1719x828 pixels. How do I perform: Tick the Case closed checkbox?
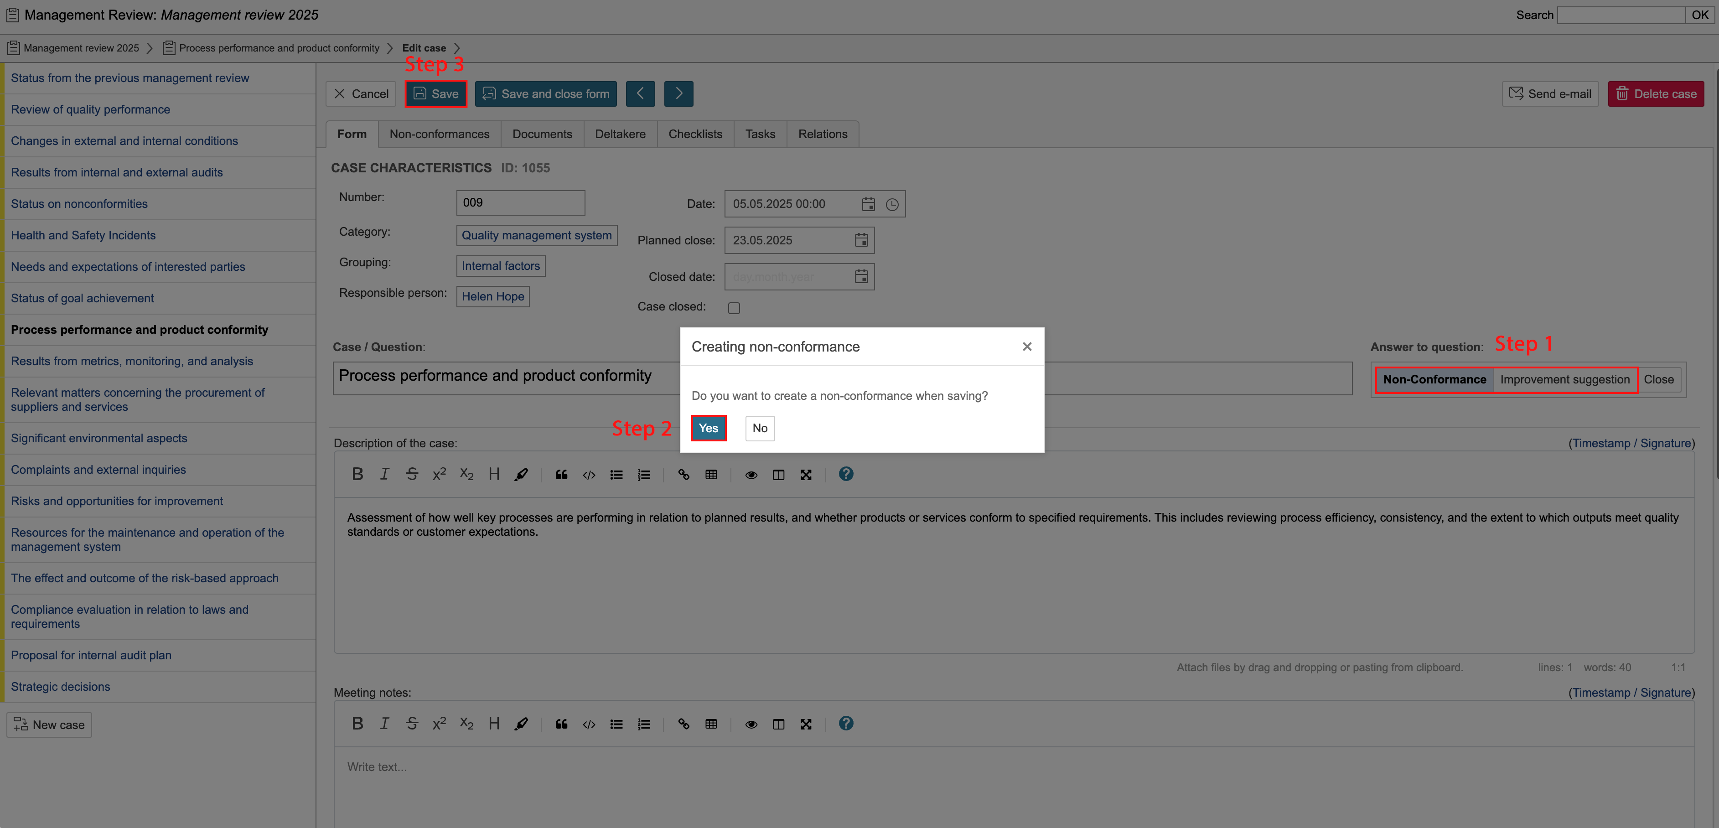pyautogui.click(x=733, y=308)
